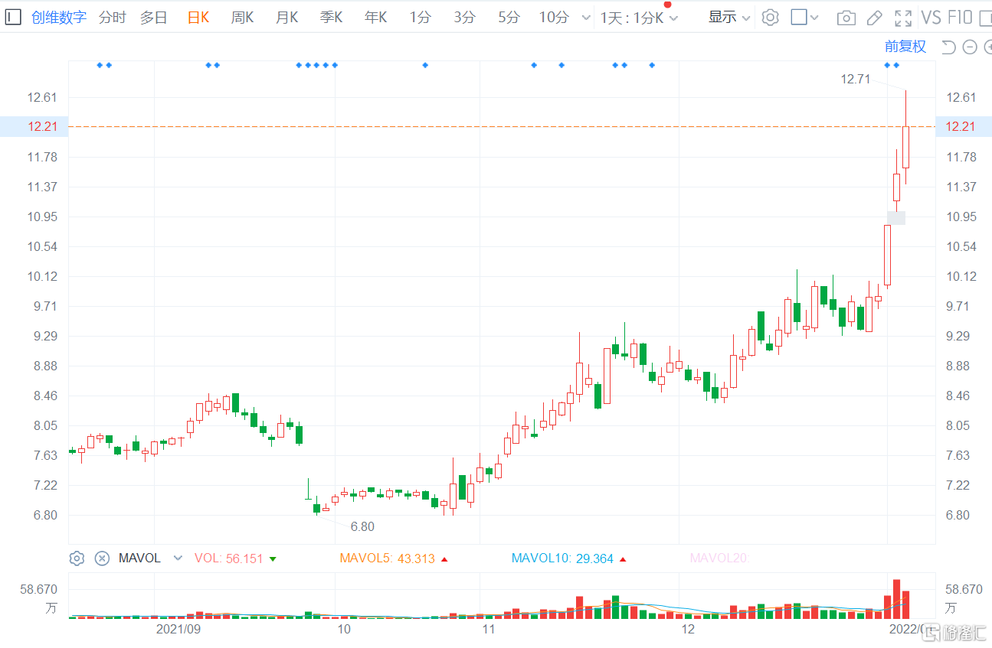Select the 周K weekly chart tab
Viewport: 992px width, 648px height.
click(x=242, y=17)
